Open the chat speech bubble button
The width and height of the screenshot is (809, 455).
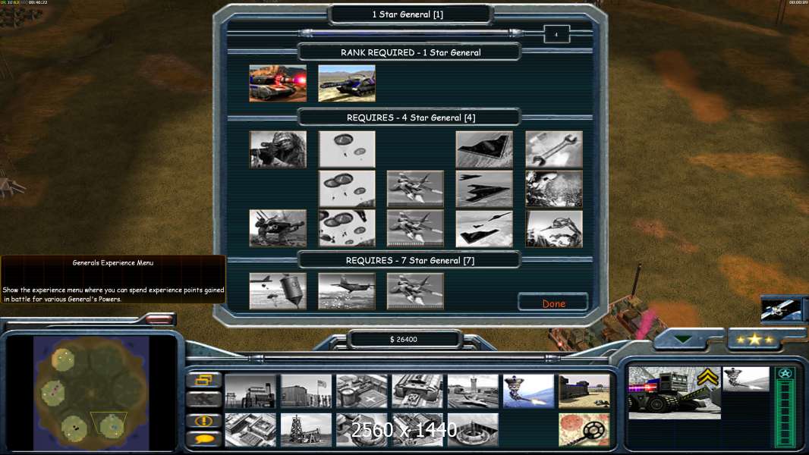204,439
